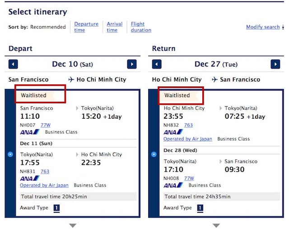Click ANA logo for flight NH007
This screenshot has height=229, width=289.
point(30,132)
